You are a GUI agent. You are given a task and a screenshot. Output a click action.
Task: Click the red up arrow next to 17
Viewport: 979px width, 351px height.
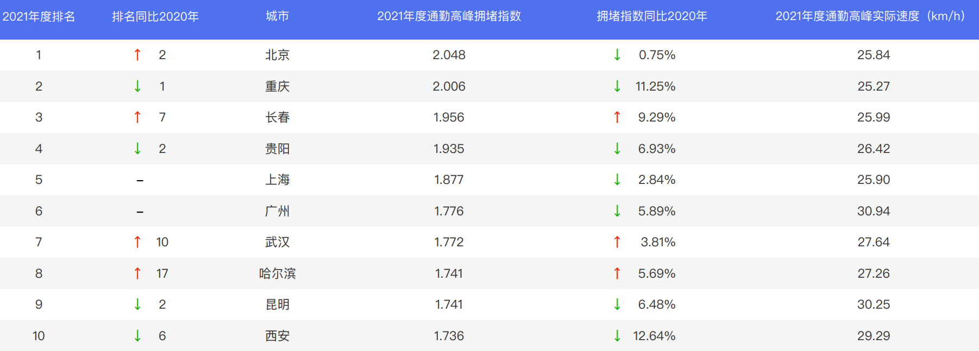pos(137,273)
